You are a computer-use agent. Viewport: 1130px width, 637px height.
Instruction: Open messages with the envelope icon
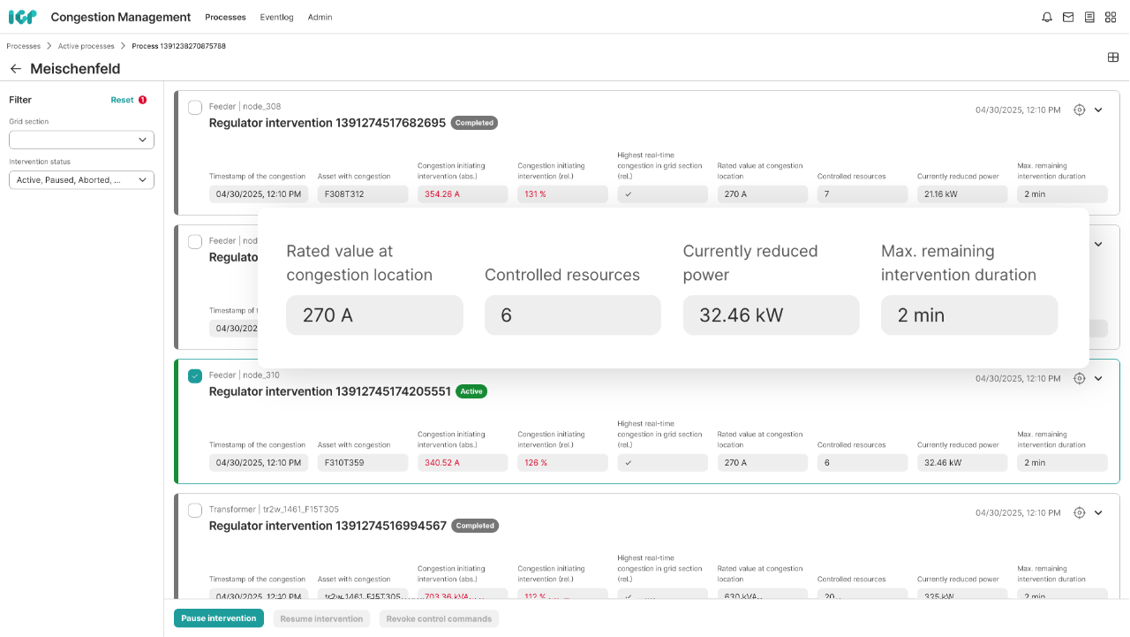point(1067,17)
